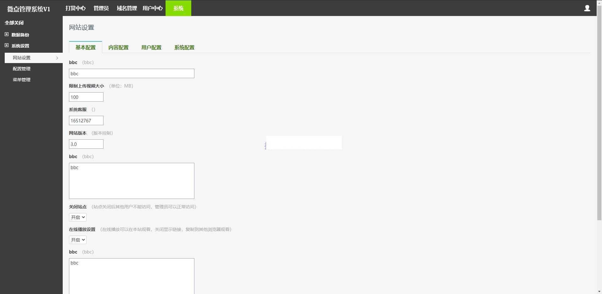Image resolution: width=602 pixels, height=294 pixels.
Task: Click the user profile icon
Action: pos(587,8)
